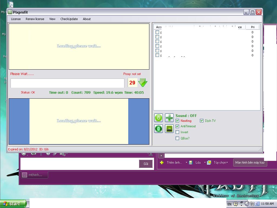Click the Windows start button
277x208 pixels.
13,204
